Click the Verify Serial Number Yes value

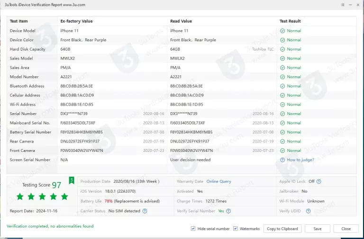point(221,211)
